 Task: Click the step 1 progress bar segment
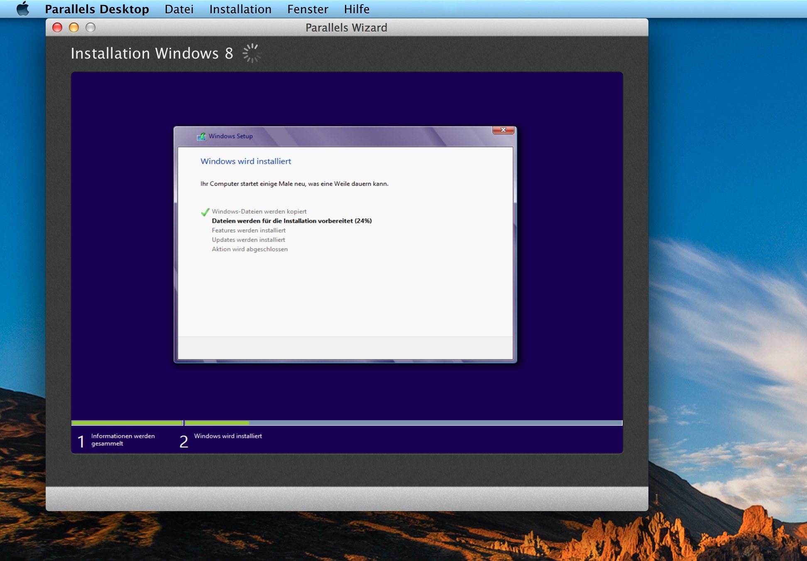click(x=127, y=423)
